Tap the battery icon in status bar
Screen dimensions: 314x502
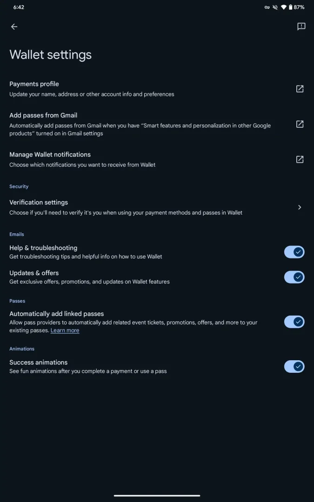(291, 7)
